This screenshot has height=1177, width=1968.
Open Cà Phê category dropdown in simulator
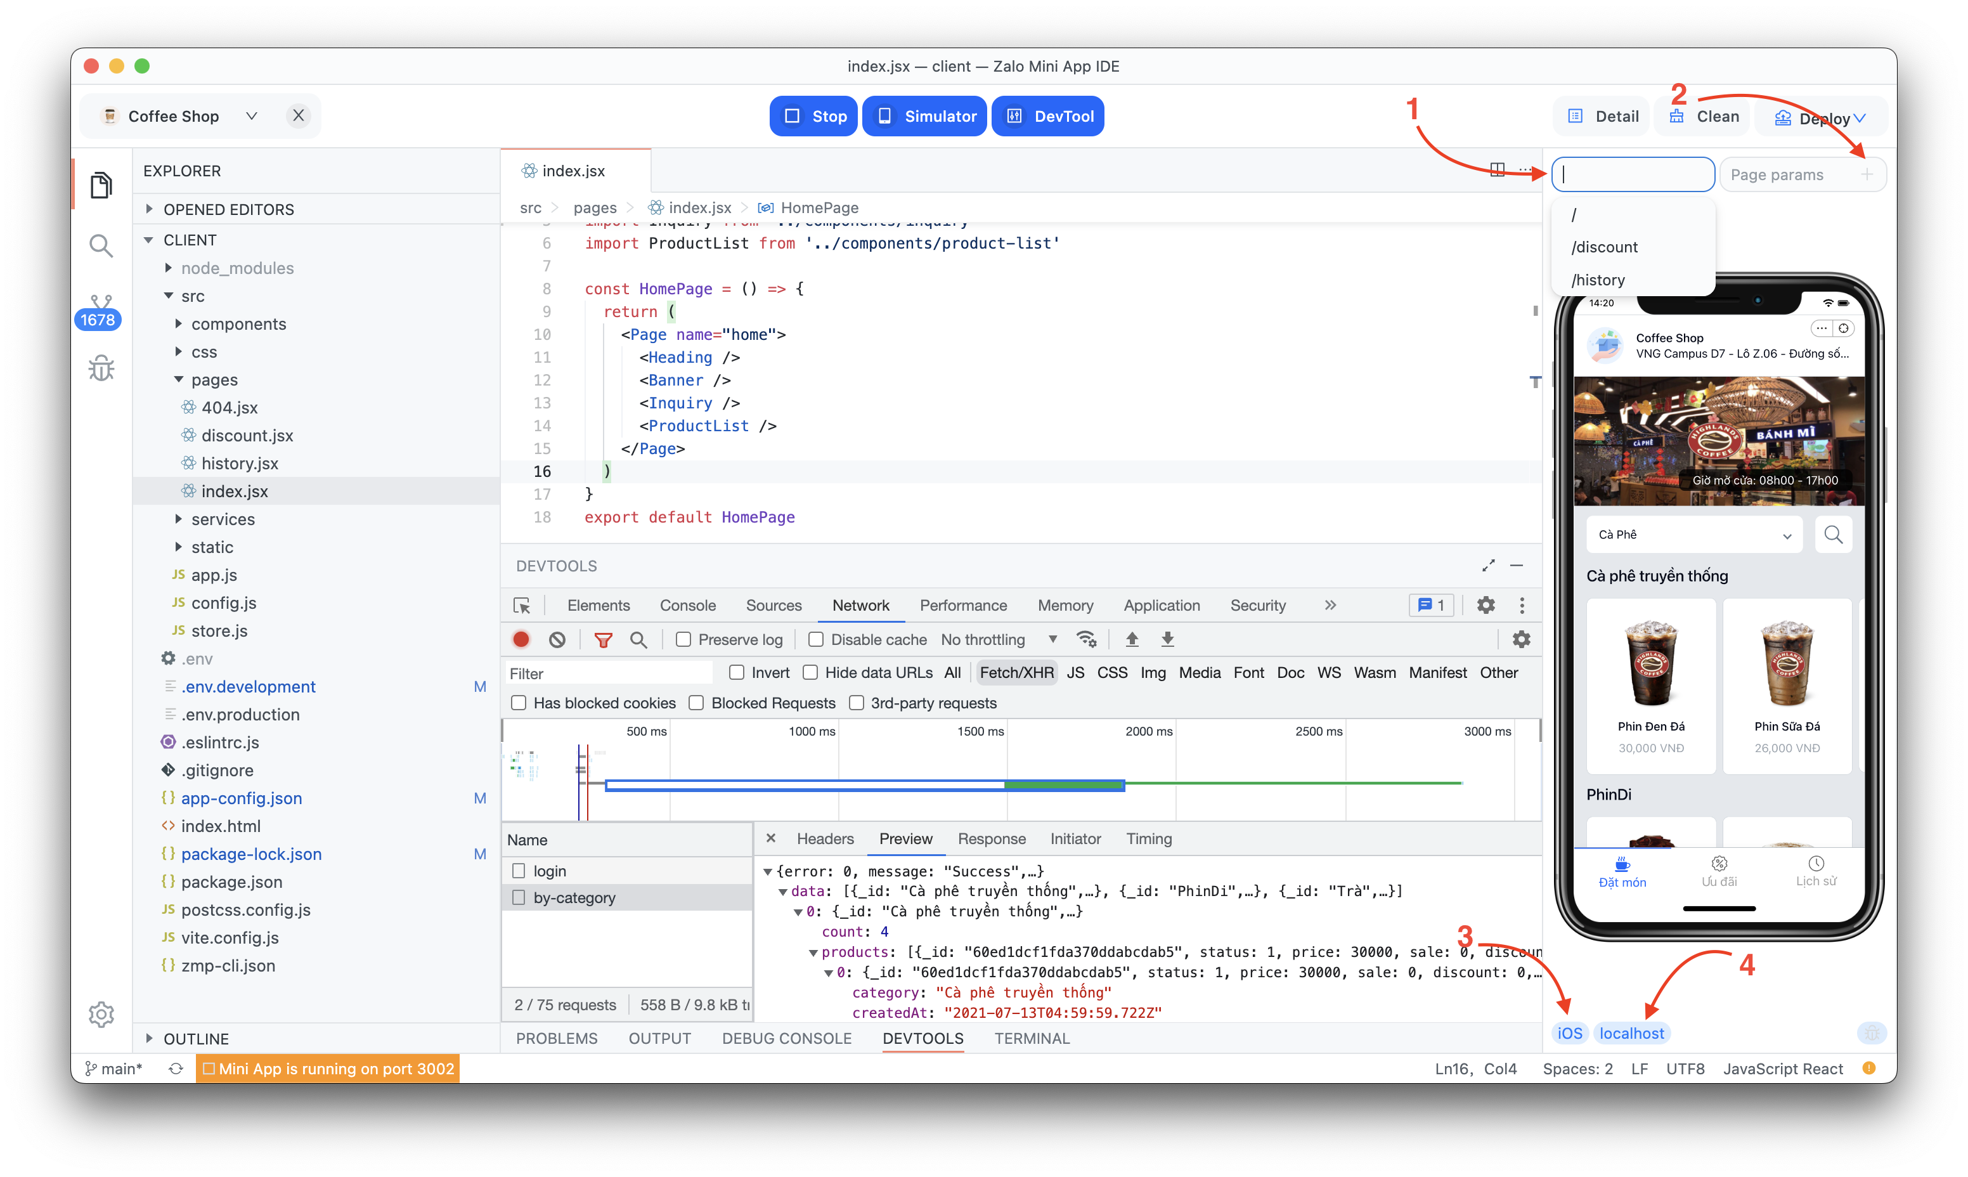point(1695,535)
